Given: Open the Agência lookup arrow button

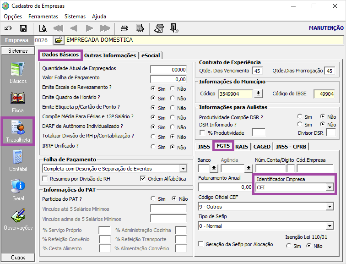Looking at the screenshot, I should pos(249,168).
